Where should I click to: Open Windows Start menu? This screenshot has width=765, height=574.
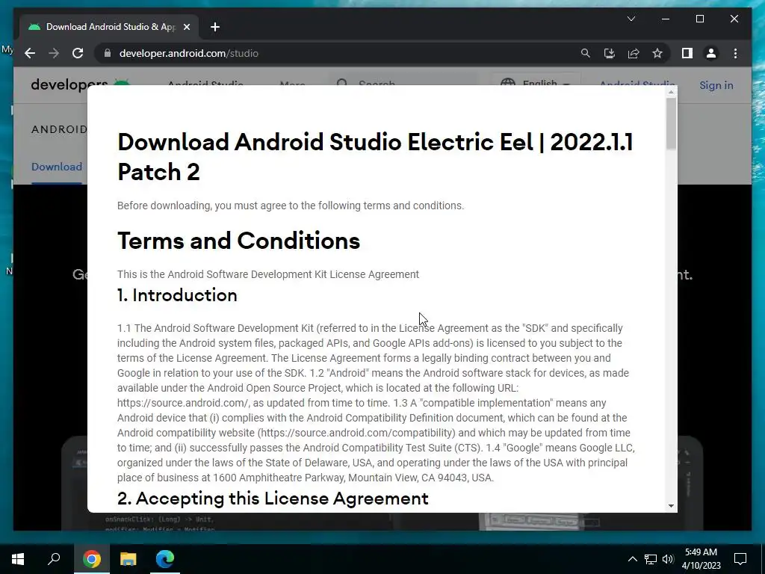(x=18, y=559)
